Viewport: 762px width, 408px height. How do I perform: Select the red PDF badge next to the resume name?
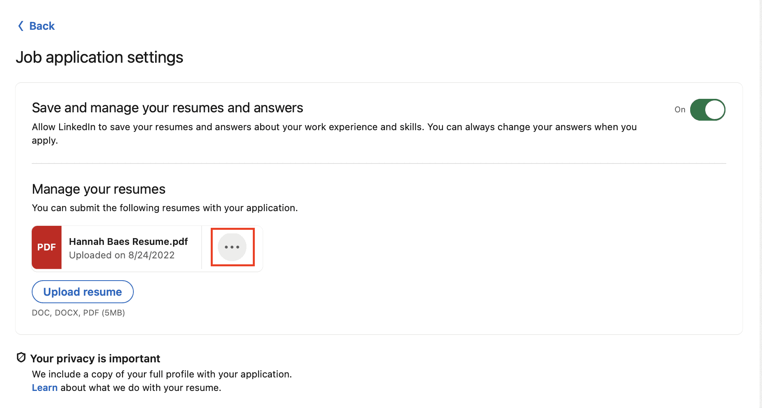coord(46,247)
